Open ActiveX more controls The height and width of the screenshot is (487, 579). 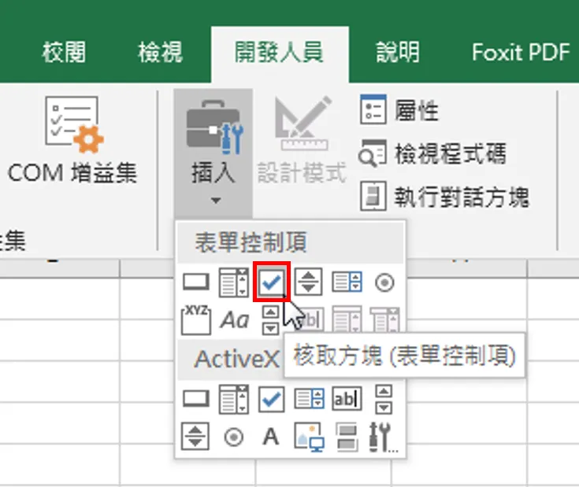click(384, 437)
